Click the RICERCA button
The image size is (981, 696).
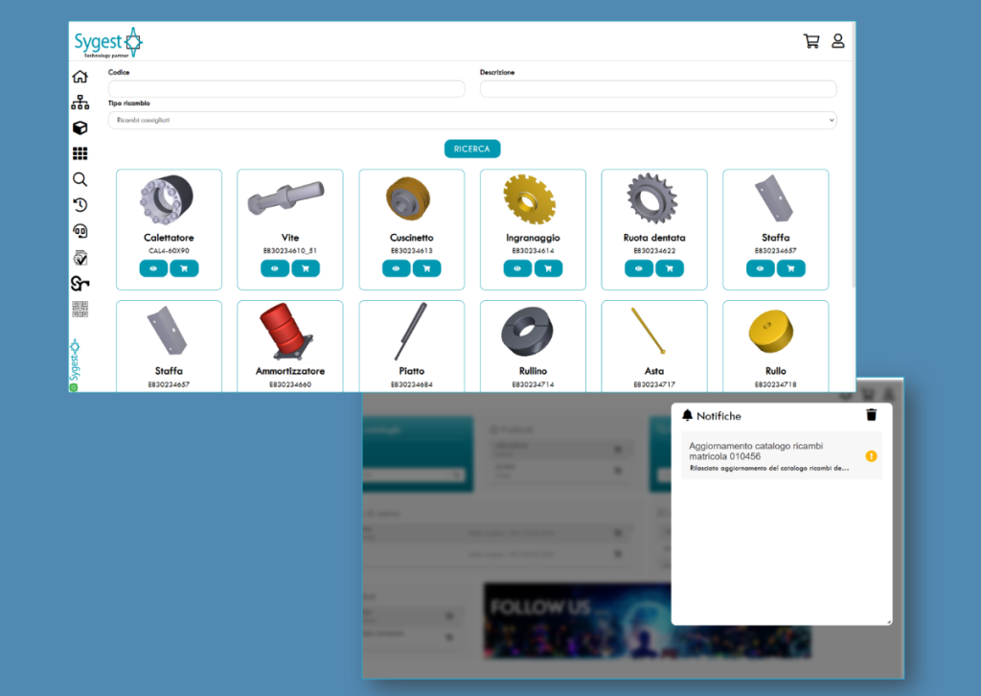pos(472,149)
